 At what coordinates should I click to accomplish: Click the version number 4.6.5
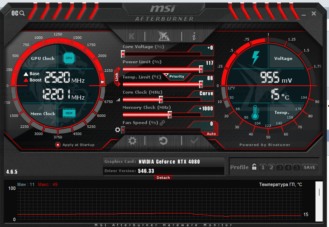[x=12, y=172]
